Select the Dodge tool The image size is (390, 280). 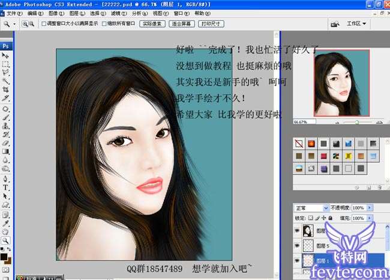[x=5, y=169]
